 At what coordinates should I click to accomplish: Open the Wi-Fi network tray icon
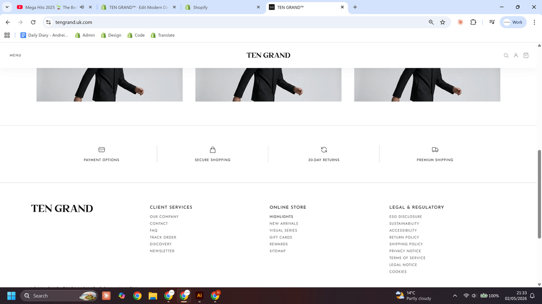[466, 296]
